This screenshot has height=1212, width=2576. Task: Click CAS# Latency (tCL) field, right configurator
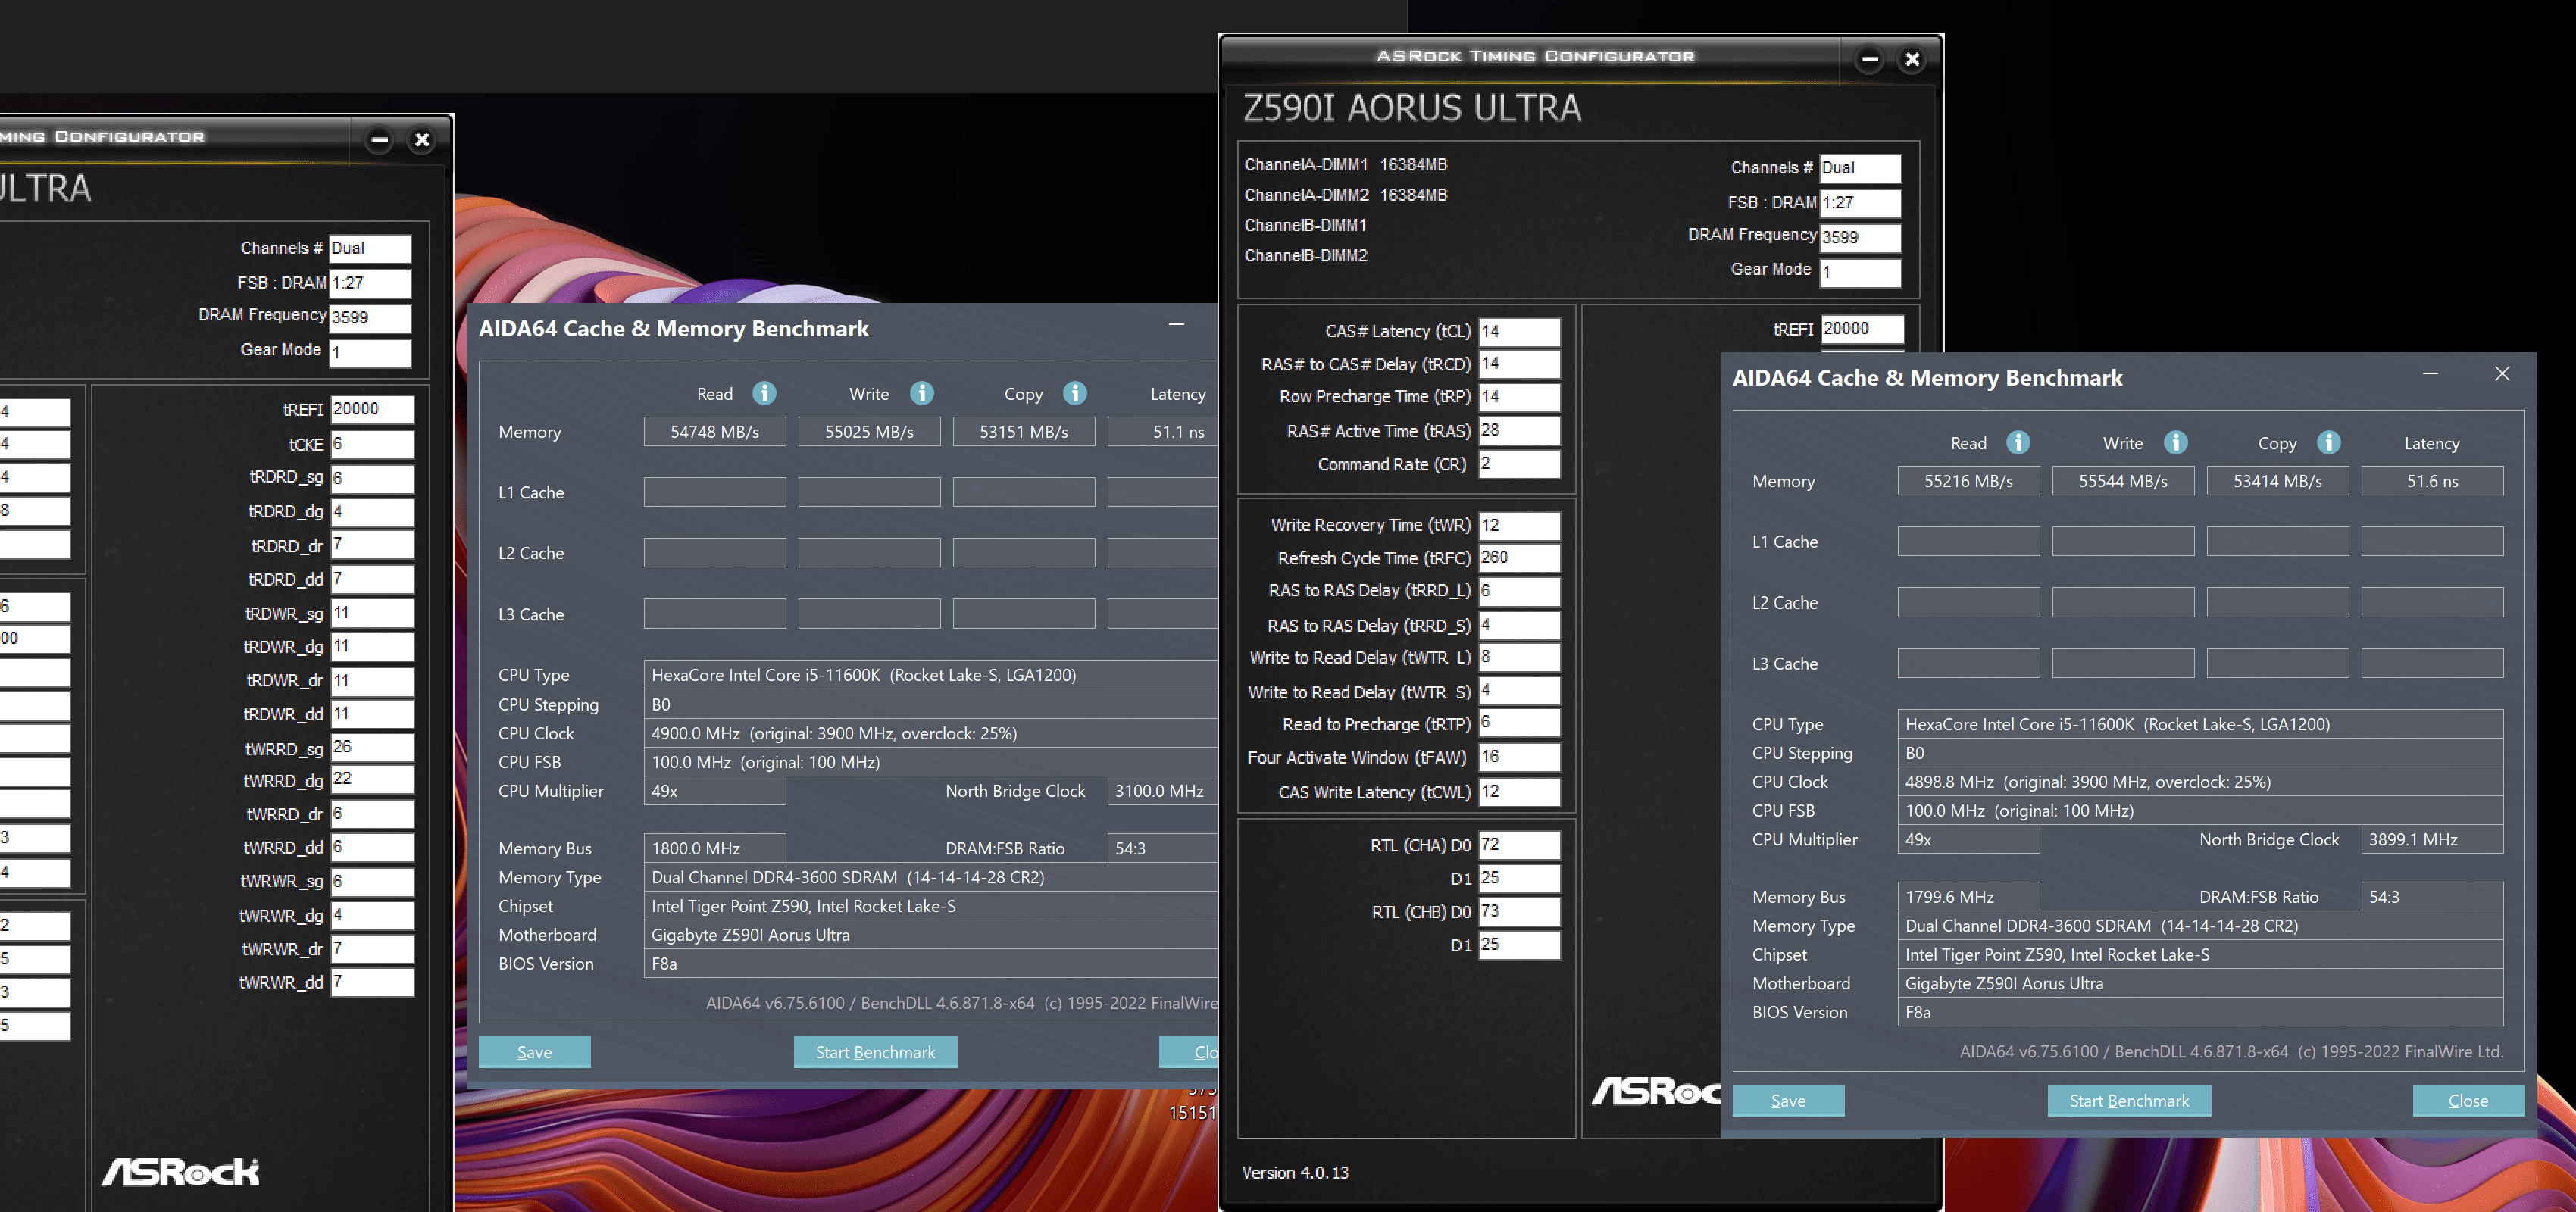(x=1519, y=331)
